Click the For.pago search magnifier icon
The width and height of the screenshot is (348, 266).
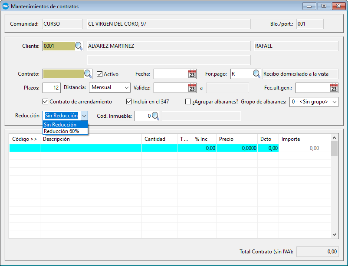257,74
